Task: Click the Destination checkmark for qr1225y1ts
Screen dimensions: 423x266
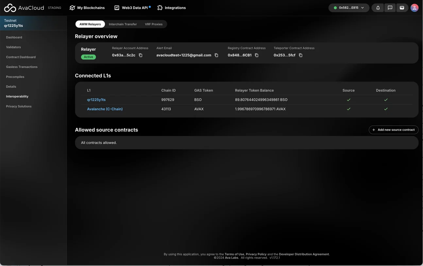Action: coord(386,100)
